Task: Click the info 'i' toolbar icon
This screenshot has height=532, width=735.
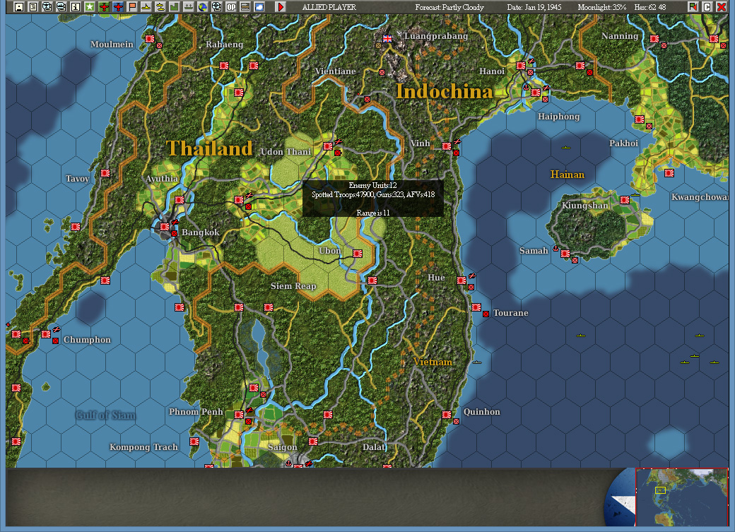Action: click(x=75, y=7)
